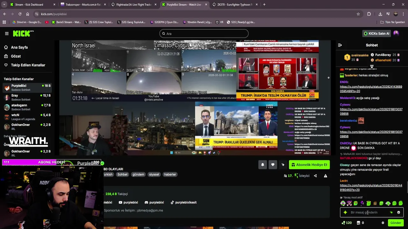
Task: Expand Daha Fazla Göster channel list
Action: 15,136
